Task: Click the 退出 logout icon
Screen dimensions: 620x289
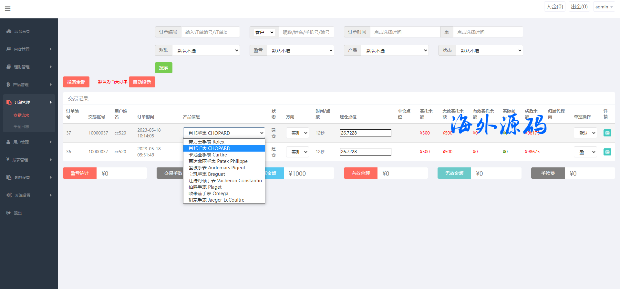Action: tap(8, 213)
